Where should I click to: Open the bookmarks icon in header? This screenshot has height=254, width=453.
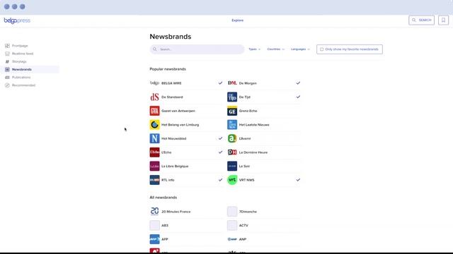tap(444, 20)
